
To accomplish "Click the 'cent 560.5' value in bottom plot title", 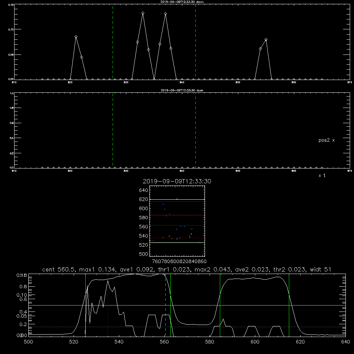I will pyautogui.click(x=59, y=269).
